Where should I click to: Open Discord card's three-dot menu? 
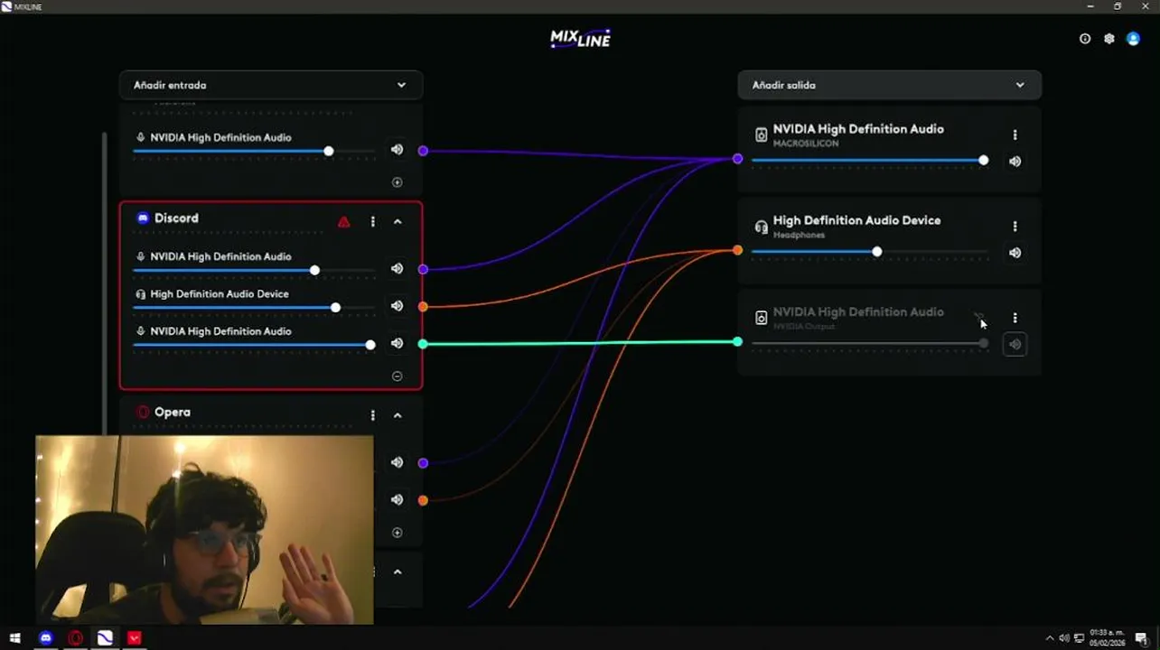pyautogui.click(x=372, y=221)
